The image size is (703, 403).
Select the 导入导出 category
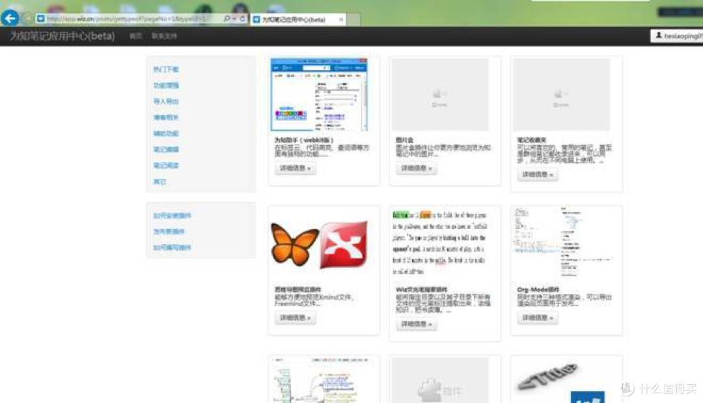[x=166, y=102]
